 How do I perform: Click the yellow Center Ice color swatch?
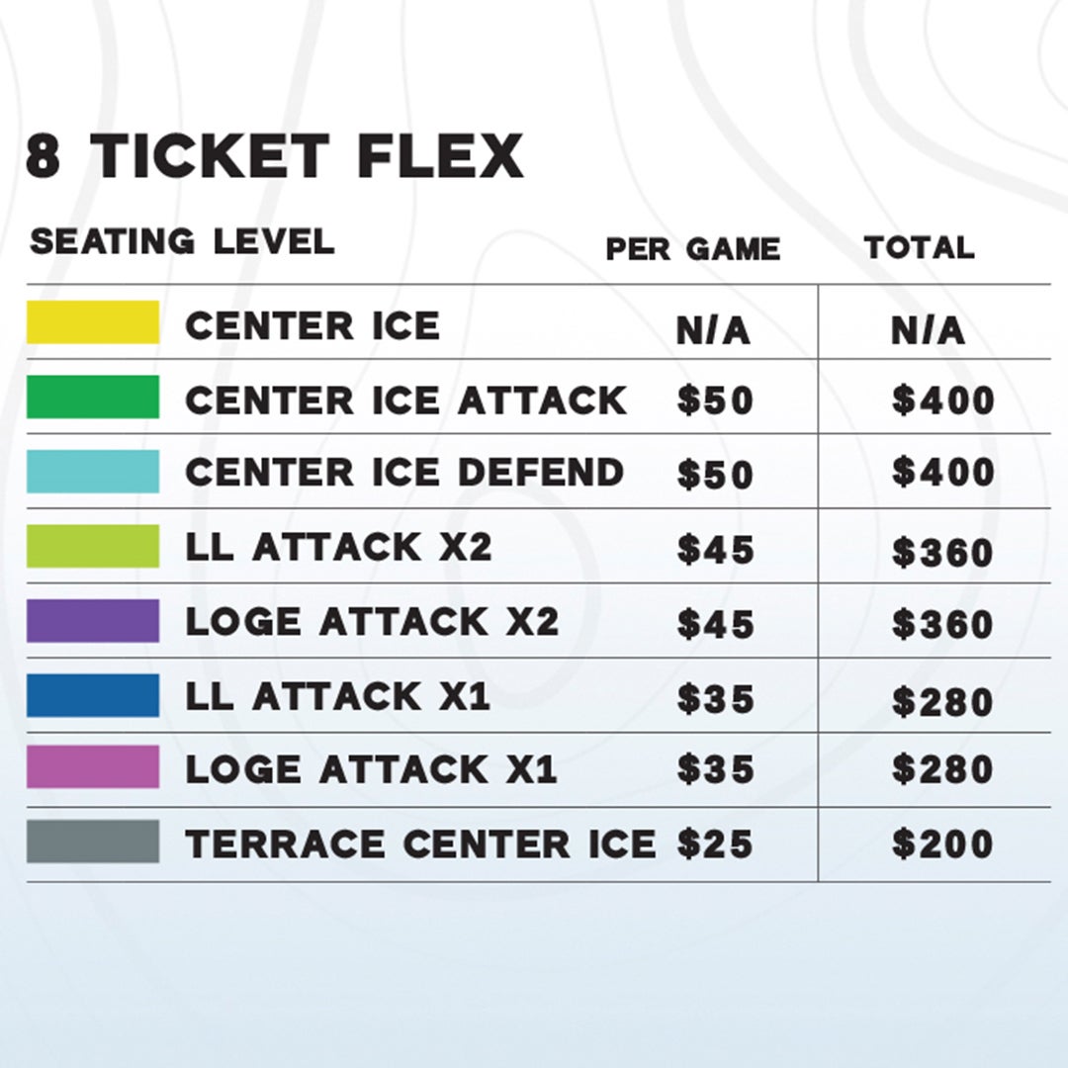click(x=93, y=322)
